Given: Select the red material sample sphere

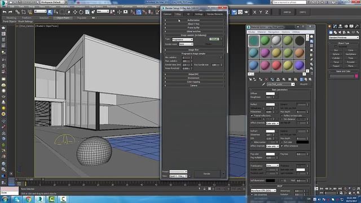Looking at the screenshot, I should point(276,65).
